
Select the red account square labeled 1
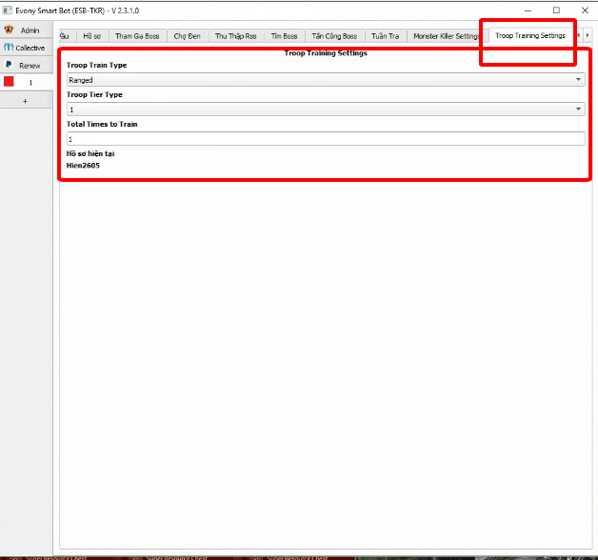(10, 82)
